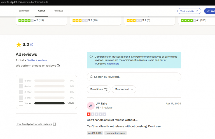
Task: Click the US • 4 reviews text
Action: coord(104,108)
